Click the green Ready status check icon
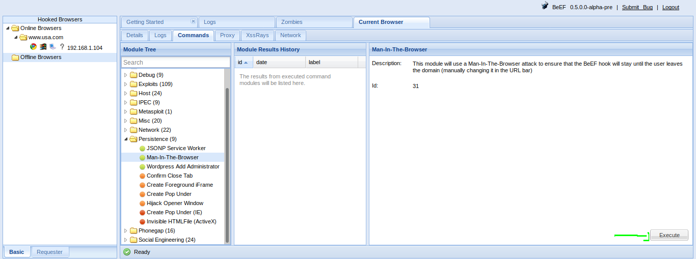 tap(127, 252)
